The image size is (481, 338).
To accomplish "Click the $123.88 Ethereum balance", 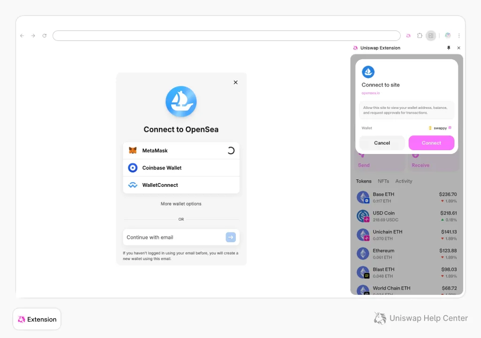I will point(448,251).
